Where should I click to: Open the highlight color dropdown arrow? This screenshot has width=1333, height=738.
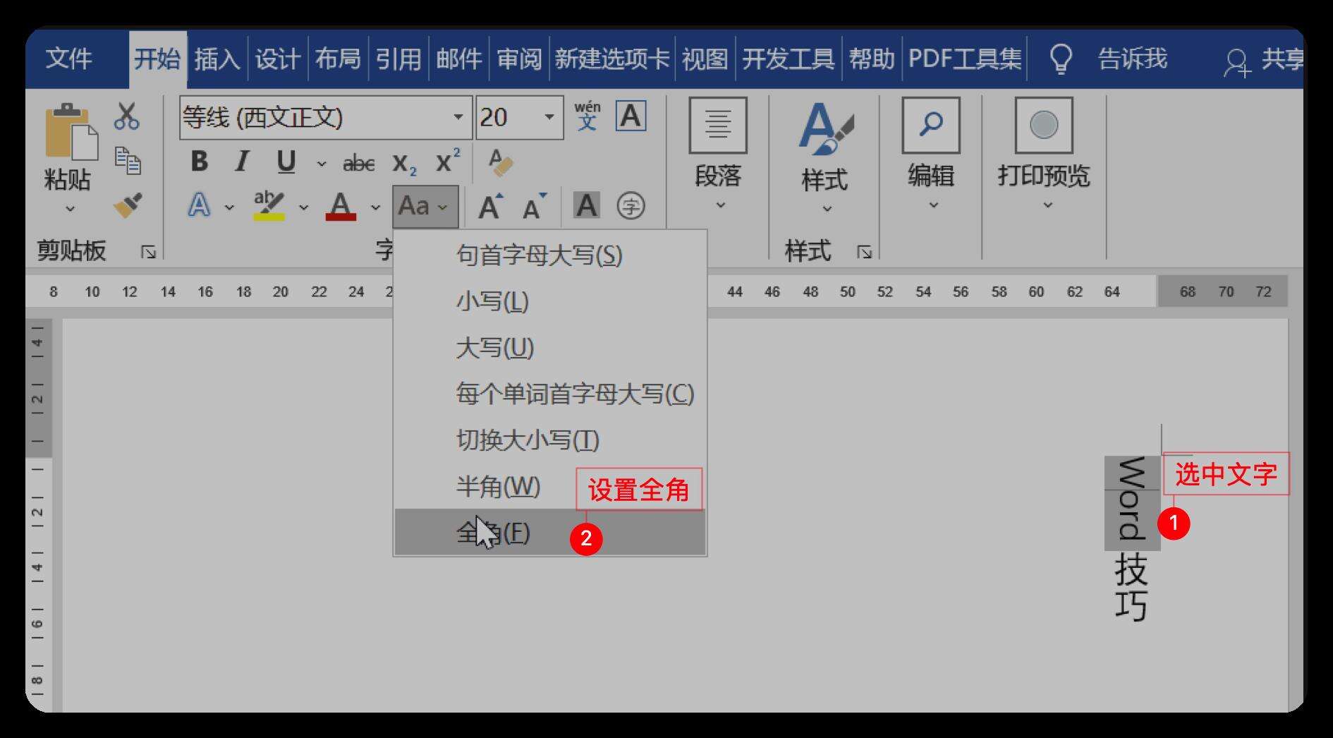pos(303,207)
